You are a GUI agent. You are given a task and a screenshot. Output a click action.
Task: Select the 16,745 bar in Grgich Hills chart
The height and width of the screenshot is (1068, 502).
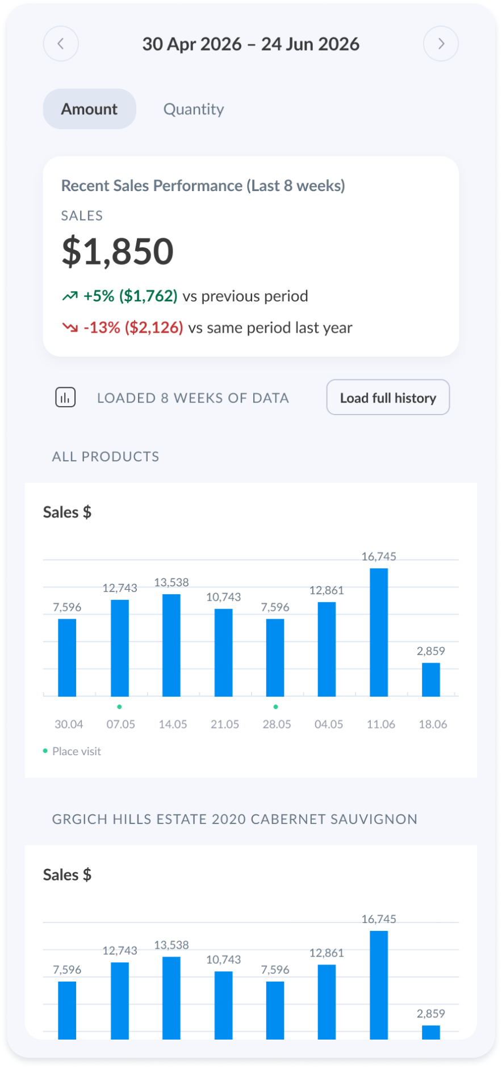pyautogui.click(x=379, y=985)
